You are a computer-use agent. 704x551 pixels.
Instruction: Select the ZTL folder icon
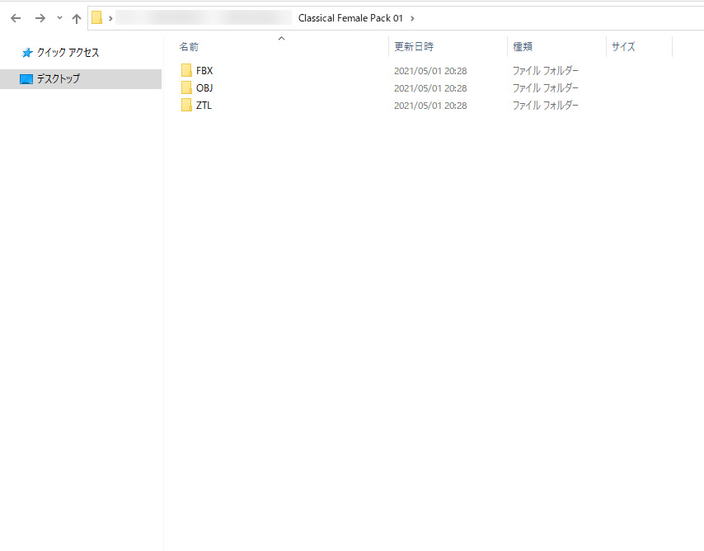186,106
